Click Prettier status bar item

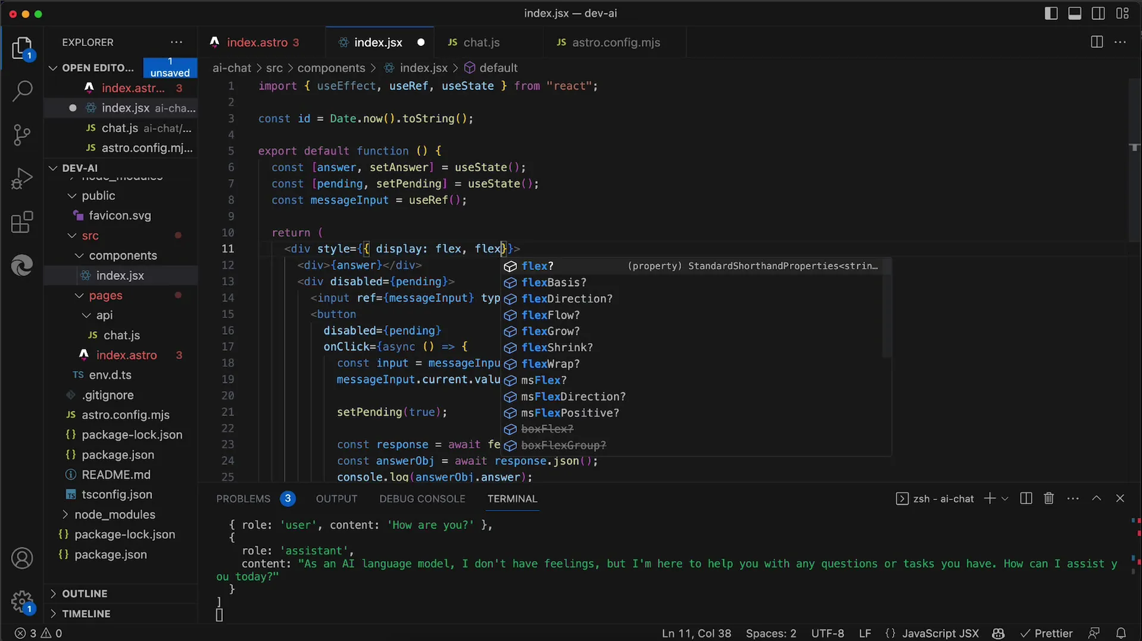pyautogui.click(x=1046, y=633)
